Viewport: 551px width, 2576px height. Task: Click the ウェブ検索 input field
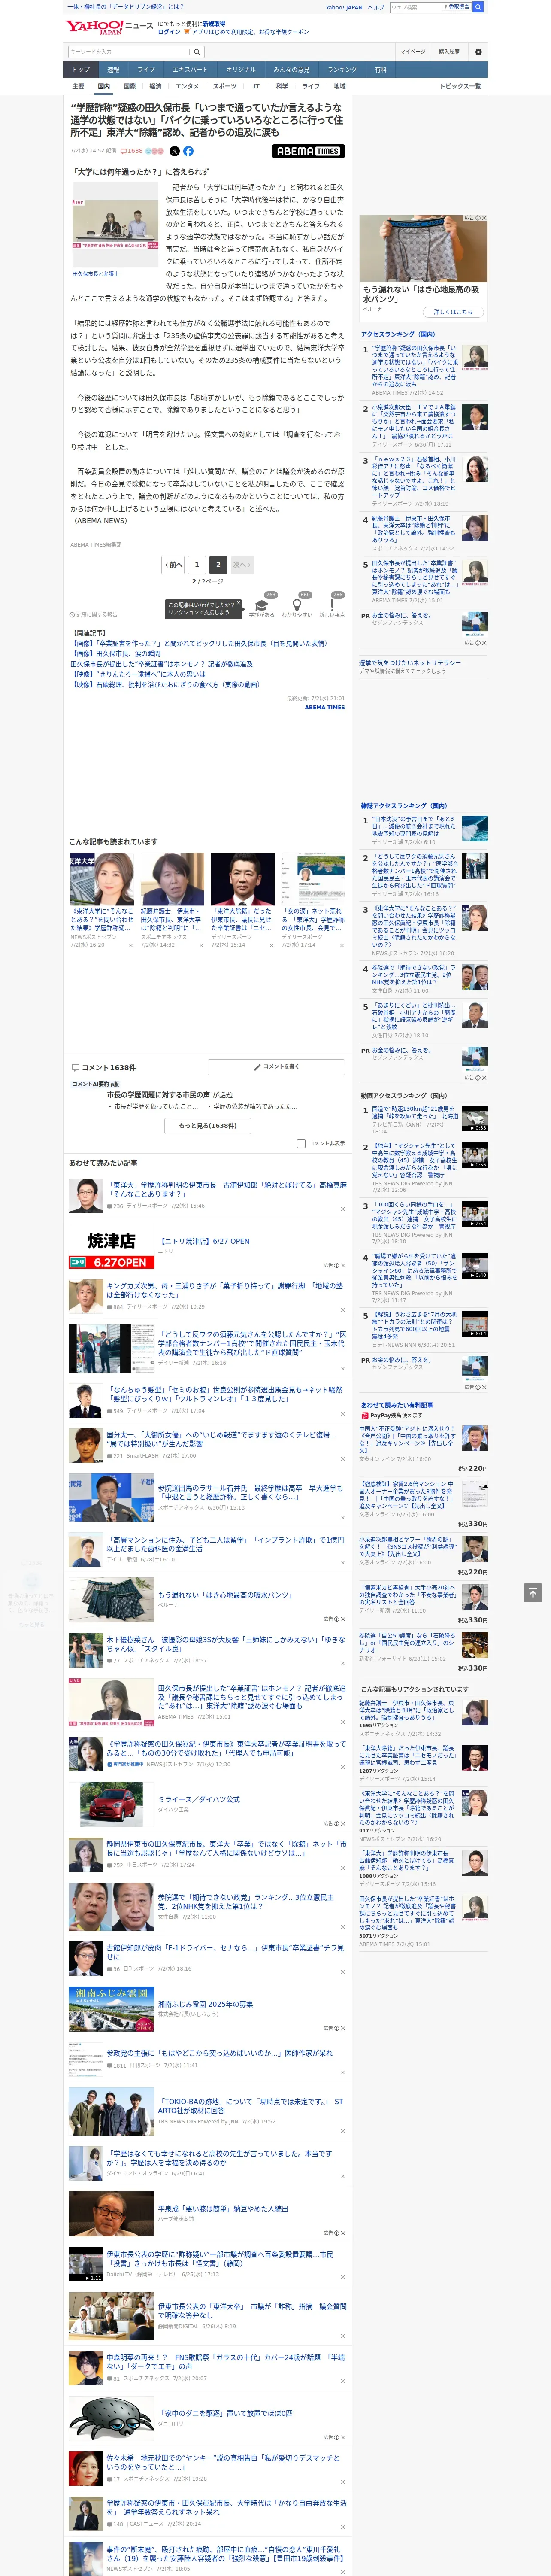click(415, 7)
